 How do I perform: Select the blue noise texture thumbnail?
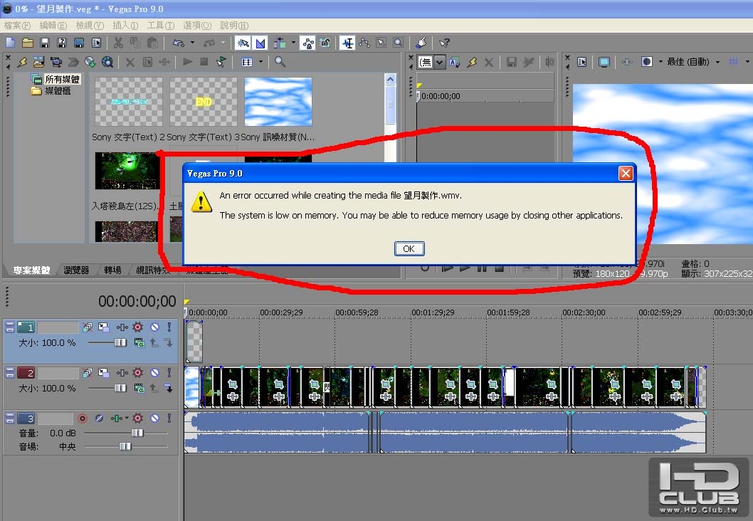278,101
